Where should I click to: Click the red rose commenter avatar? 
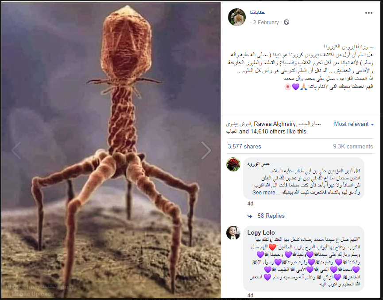point(233,164)
